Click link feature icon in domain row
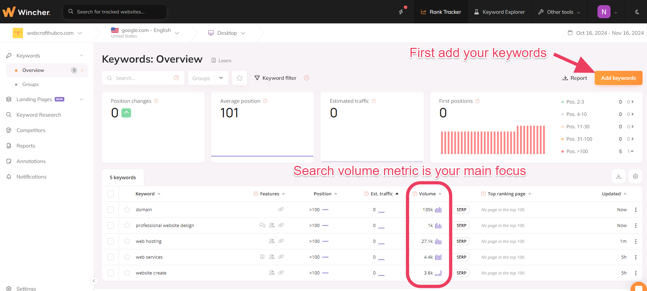 click(x=281, y=209)
